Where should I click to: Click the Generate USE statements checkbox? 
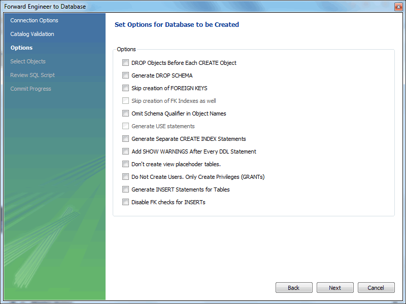click(125, 126)
